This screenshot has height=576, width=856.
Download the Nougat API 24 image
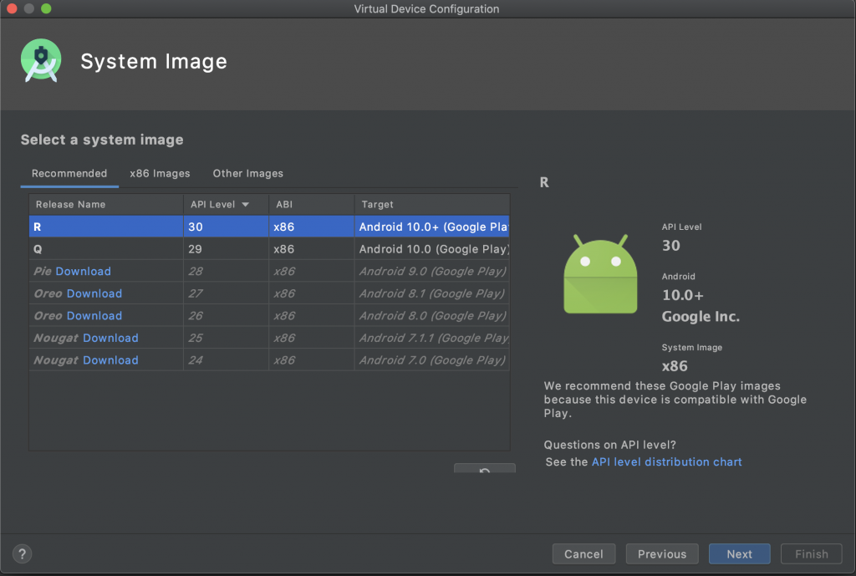[x=110, y=360]
